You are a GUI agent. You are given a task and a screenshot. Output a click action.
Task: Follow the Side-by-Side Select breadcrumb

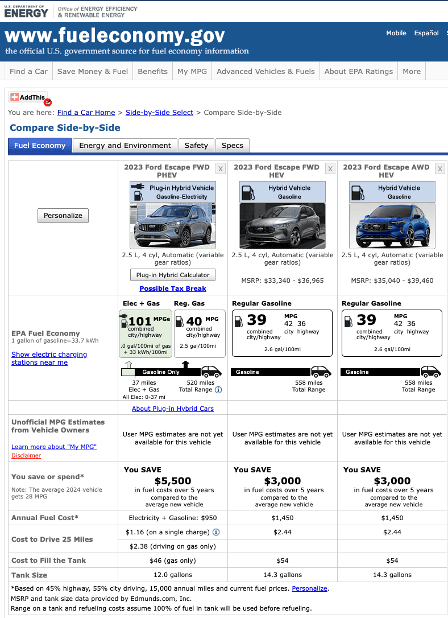(159, 112)
